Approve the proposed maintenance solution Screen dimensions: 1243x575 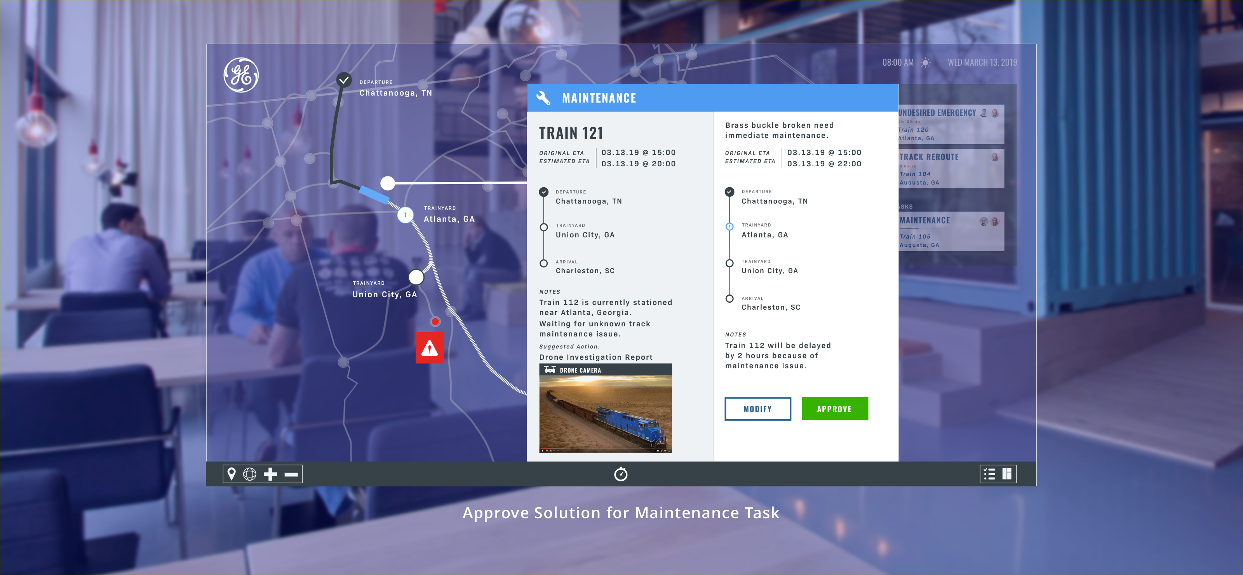[x=834, y=409]
